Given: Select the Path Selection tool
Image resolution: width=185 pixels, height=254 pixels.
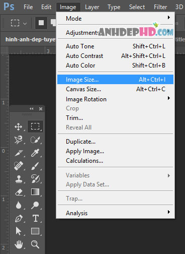Looking at the screenshot, I should [x=19, y=231].
